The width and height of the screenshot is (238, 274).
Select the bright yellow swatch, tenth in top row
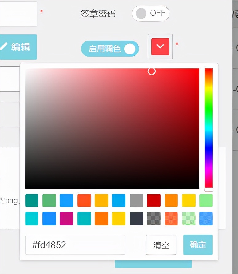click(188, 200)
